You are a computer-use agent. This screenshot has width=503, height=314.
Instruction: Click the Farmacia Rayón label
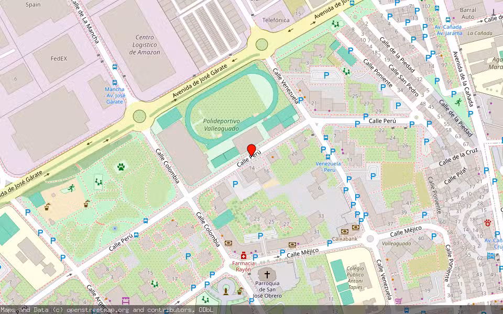click(x=244, y=266)
